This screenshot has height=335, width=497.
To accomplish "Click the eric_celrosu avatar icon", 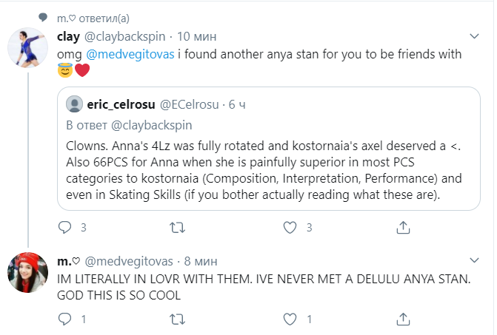I will click(x=74, y=104).
